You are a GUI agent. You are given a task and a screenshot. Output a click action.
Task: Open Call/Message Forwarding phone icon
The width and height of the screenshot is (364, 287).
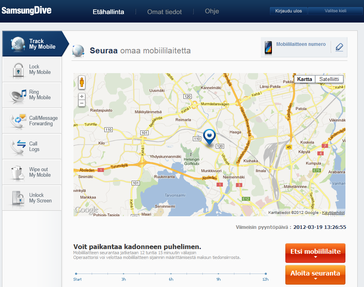point(18,121)
